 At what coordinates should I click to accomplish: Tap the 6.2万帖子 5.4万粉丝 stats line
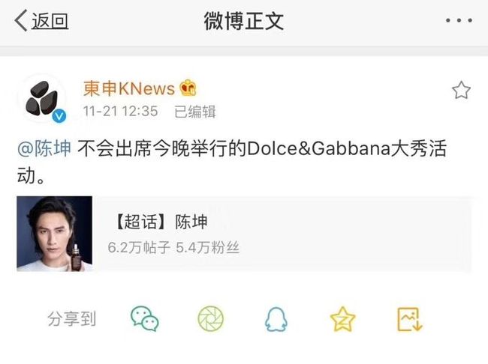pos(173,247)
